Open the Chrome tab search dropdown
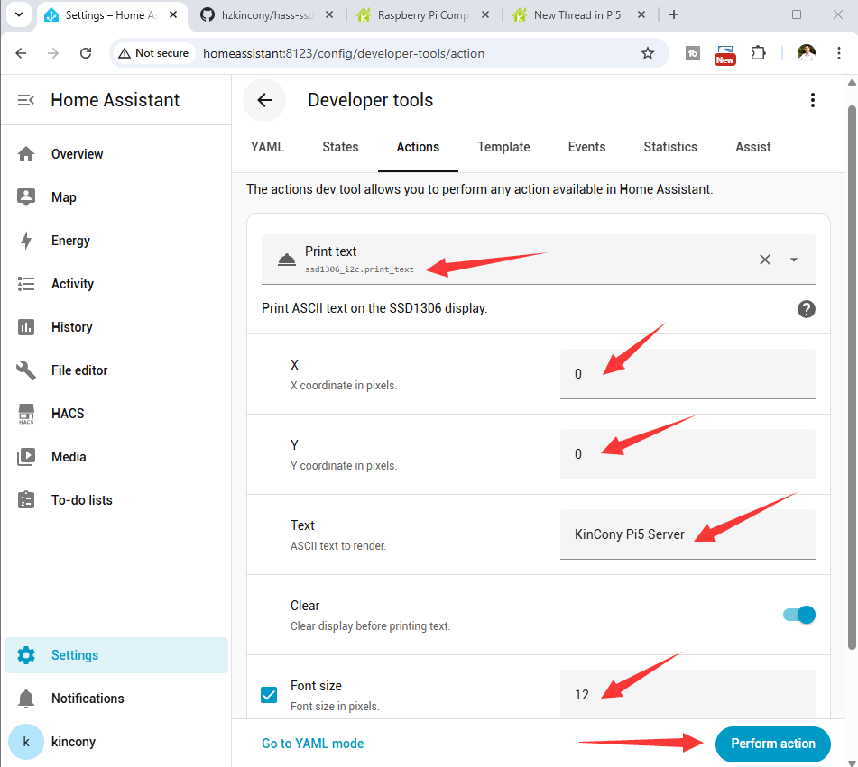Image resolution: width=858 pixels, height=767 pixels. pos(19,14)
